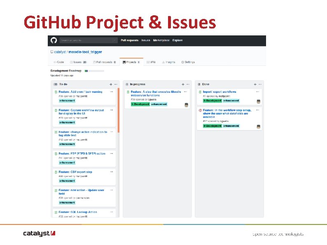Viewport: 327px width, 245px height.
Task: Open issue 'Feature: new action - Update user field'
Action: coord(81,192)
